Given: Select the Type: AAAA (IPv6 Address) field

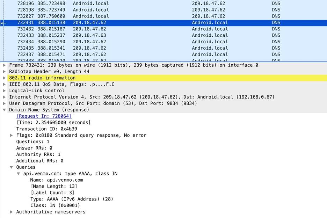Looking at the screenshot, I should pos(72,199).
